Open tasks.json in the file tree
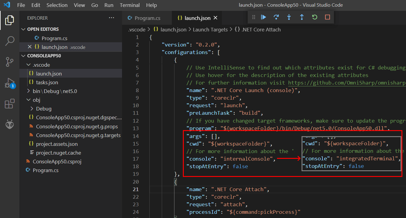This screenshot has width=406, height=218. point(71,82)
